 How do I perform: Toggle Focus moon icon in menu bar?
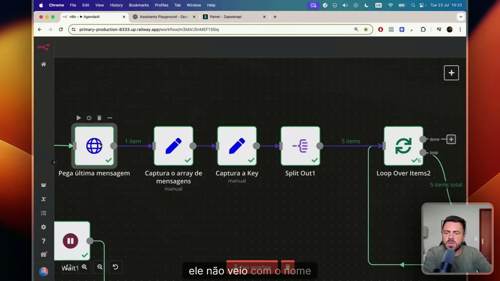click(366, 5)
